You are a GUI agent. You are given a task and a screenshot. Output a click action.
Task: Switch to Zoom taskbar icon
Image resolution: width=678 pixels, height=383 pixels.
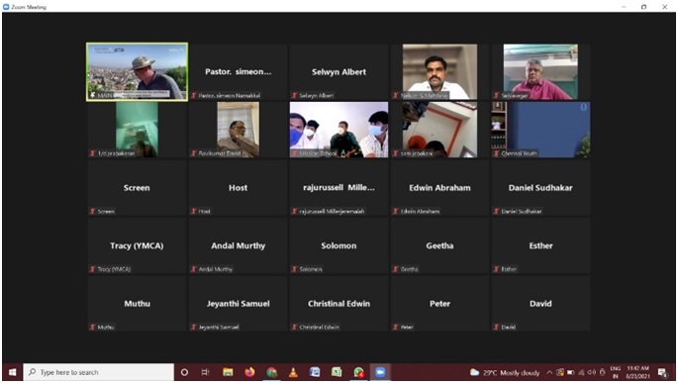(x=380, y=372)
